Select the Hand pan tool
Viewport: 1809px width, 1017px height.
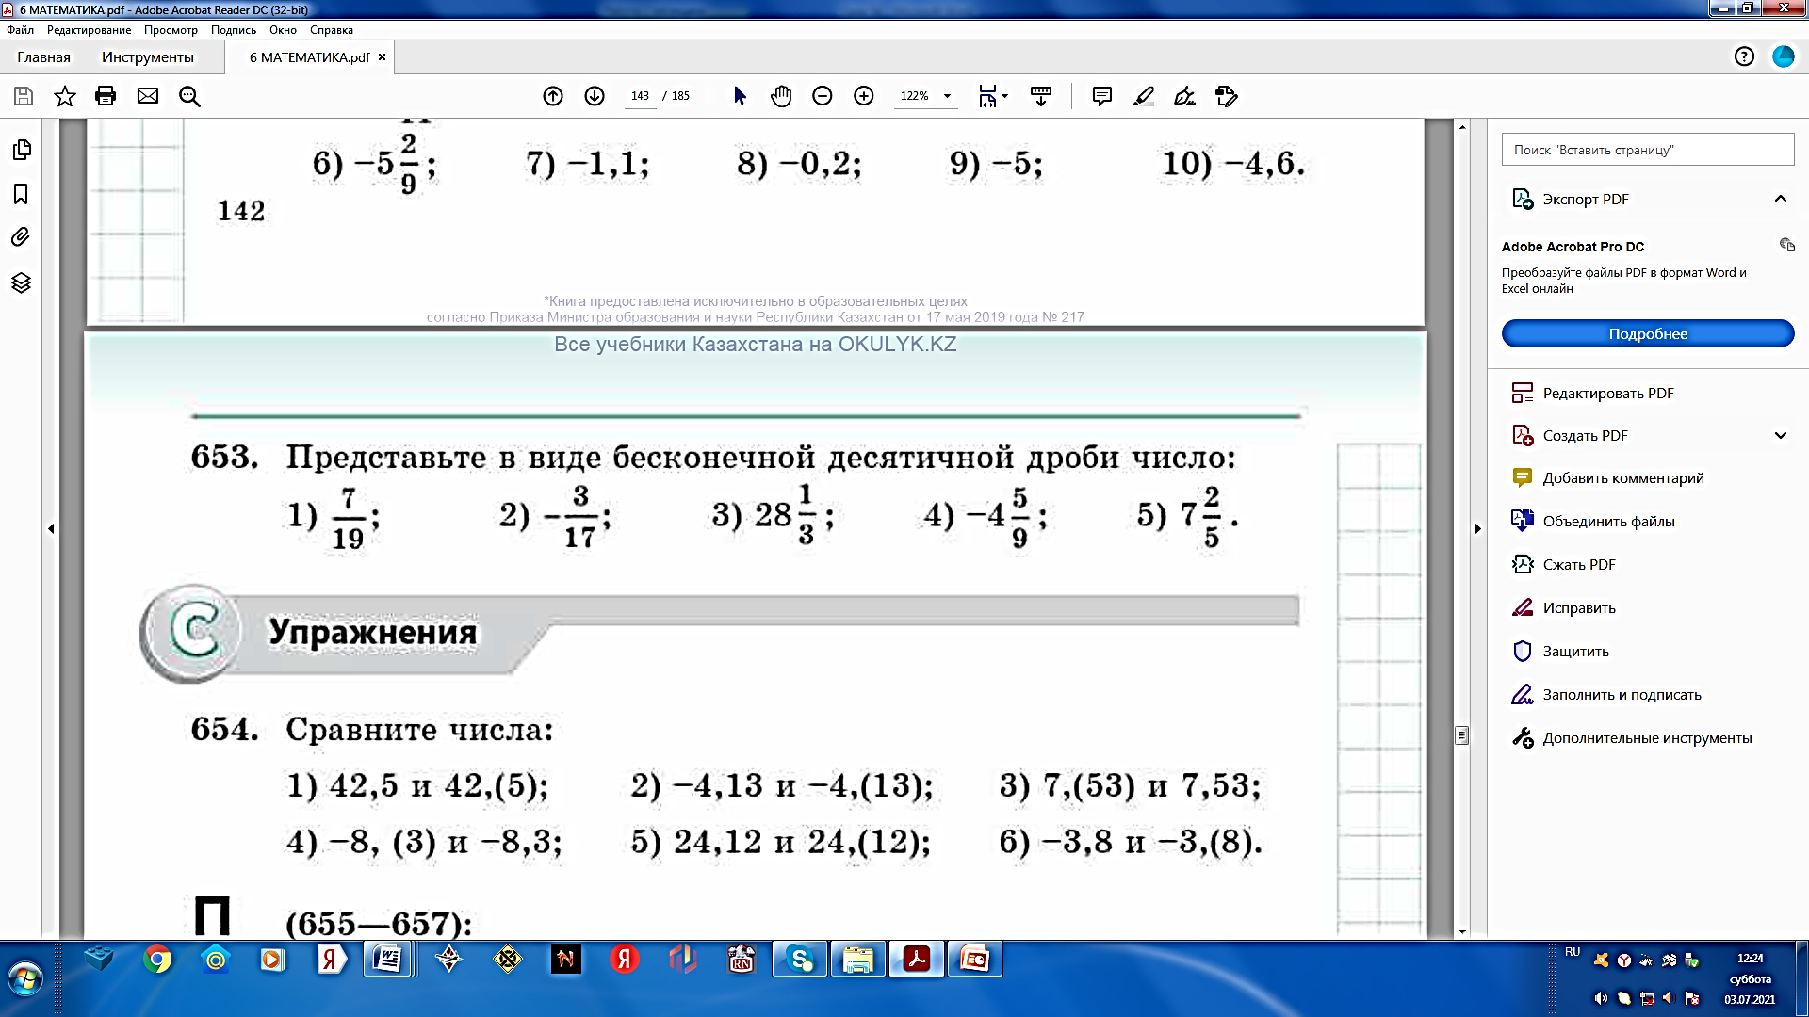(x=781, y=96)
